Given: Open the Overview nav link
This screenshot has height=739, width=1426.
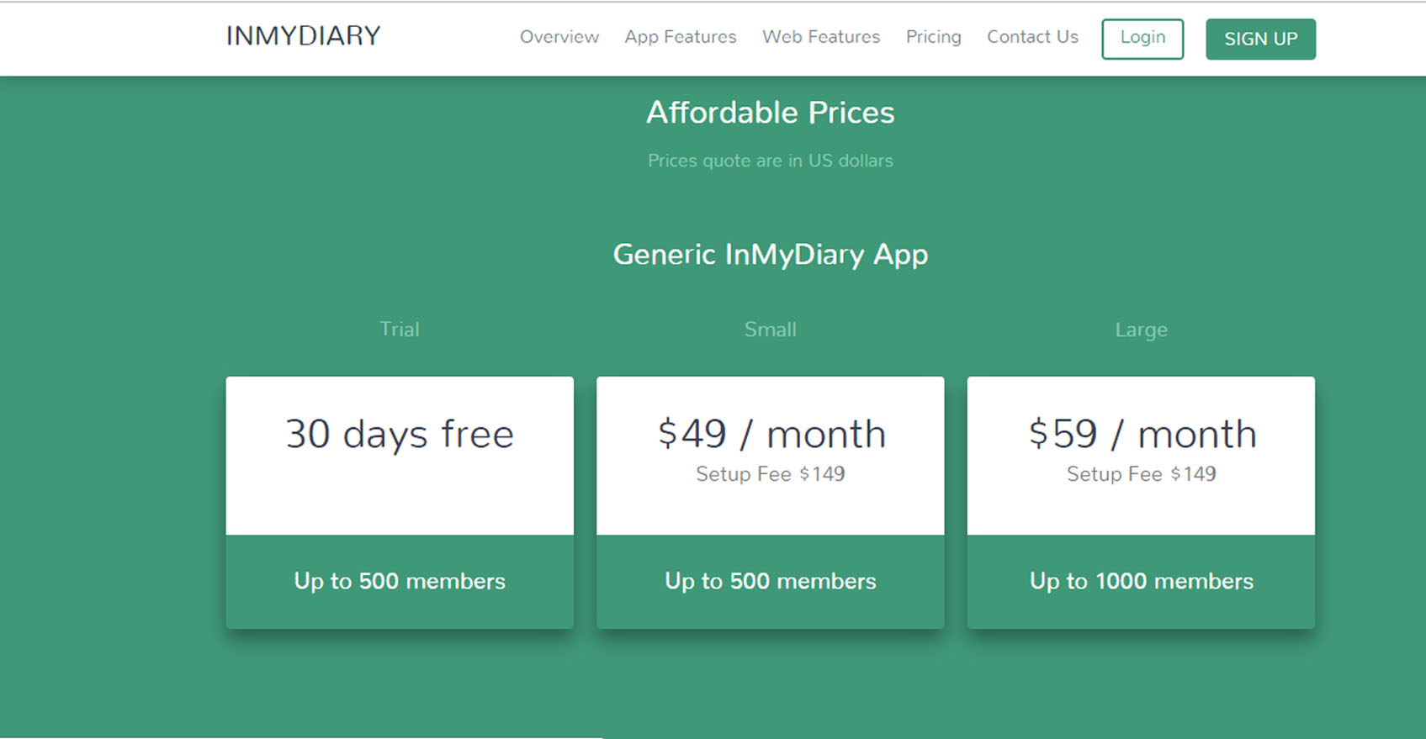Looking at the screenshot, I should pos(559,37).
